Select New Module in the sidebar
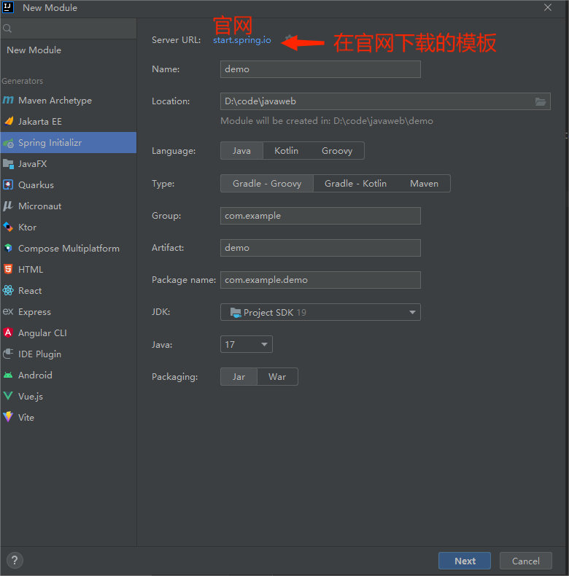 click(x=69, y=50)
